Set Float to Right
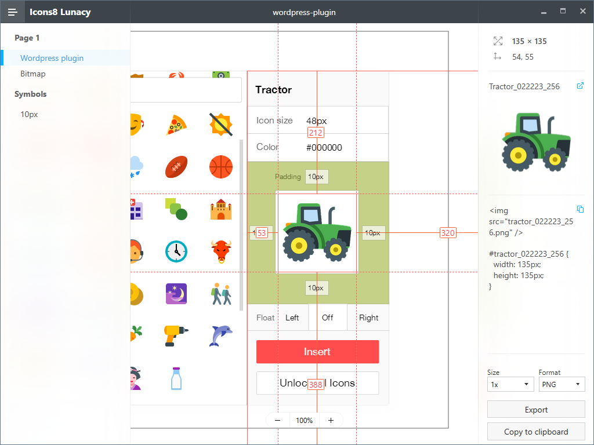The width and height of the screenshot is (594, 445). click(368, 318)
